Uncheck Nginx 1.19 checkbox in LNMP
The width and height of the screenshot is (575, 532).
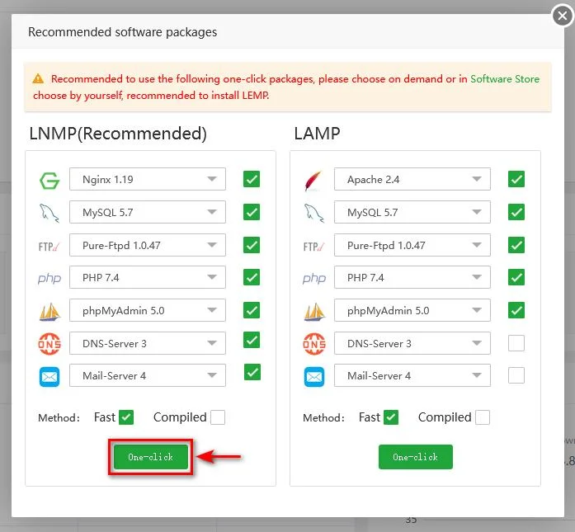tap(252, 179)
